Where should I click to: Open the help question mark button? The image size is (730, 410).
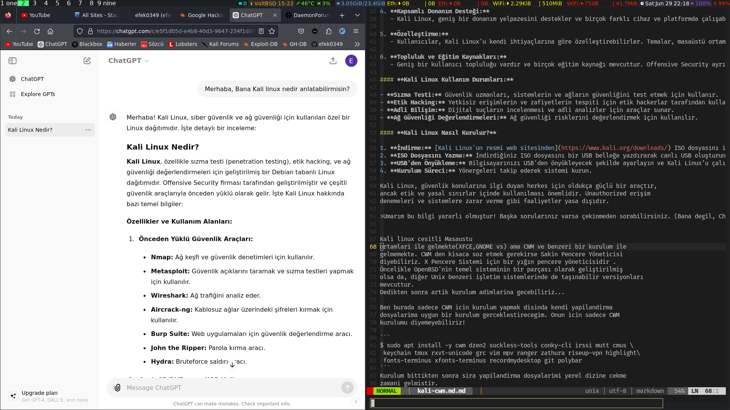(x=355, y=402)
